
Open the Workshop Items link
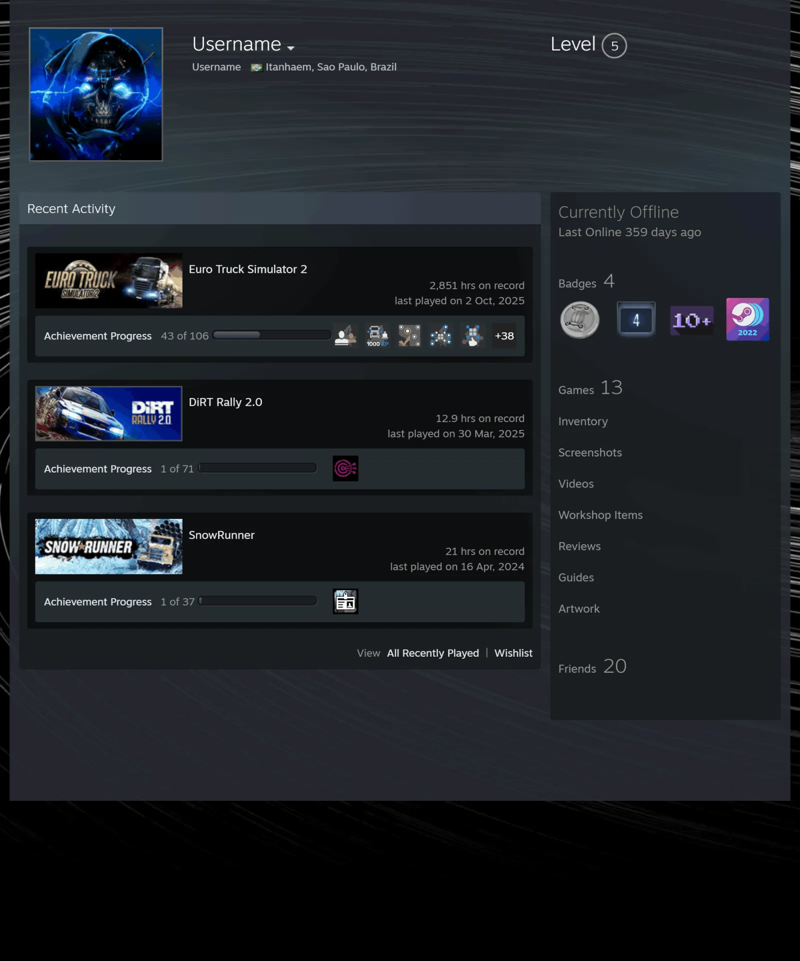pos(600,515)
